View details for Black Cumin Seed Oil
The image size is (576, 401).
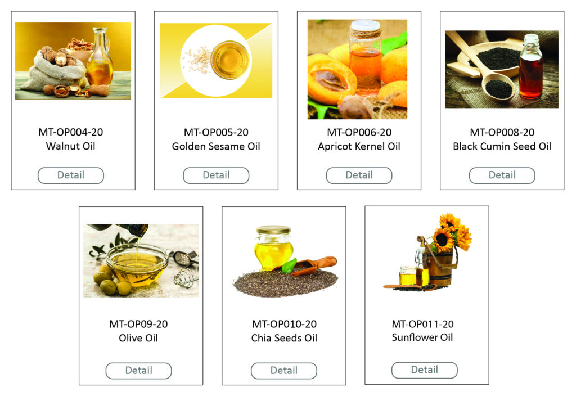(x=502, y=175)
